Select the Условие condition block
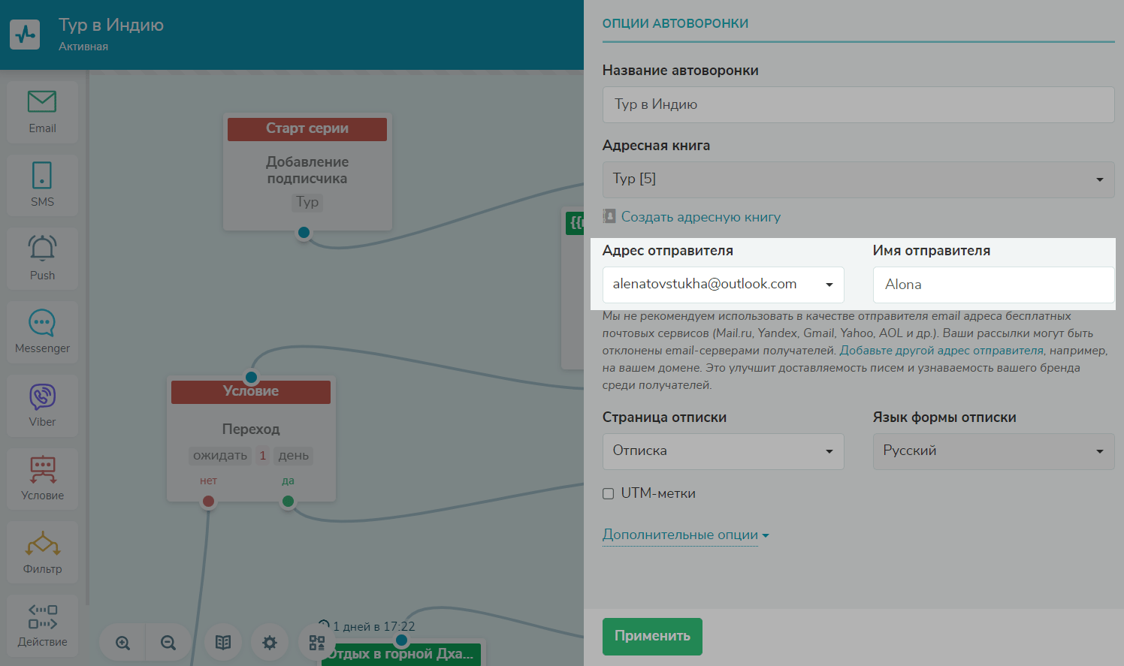The image size is (1124, 666). (x=42, y=478)
